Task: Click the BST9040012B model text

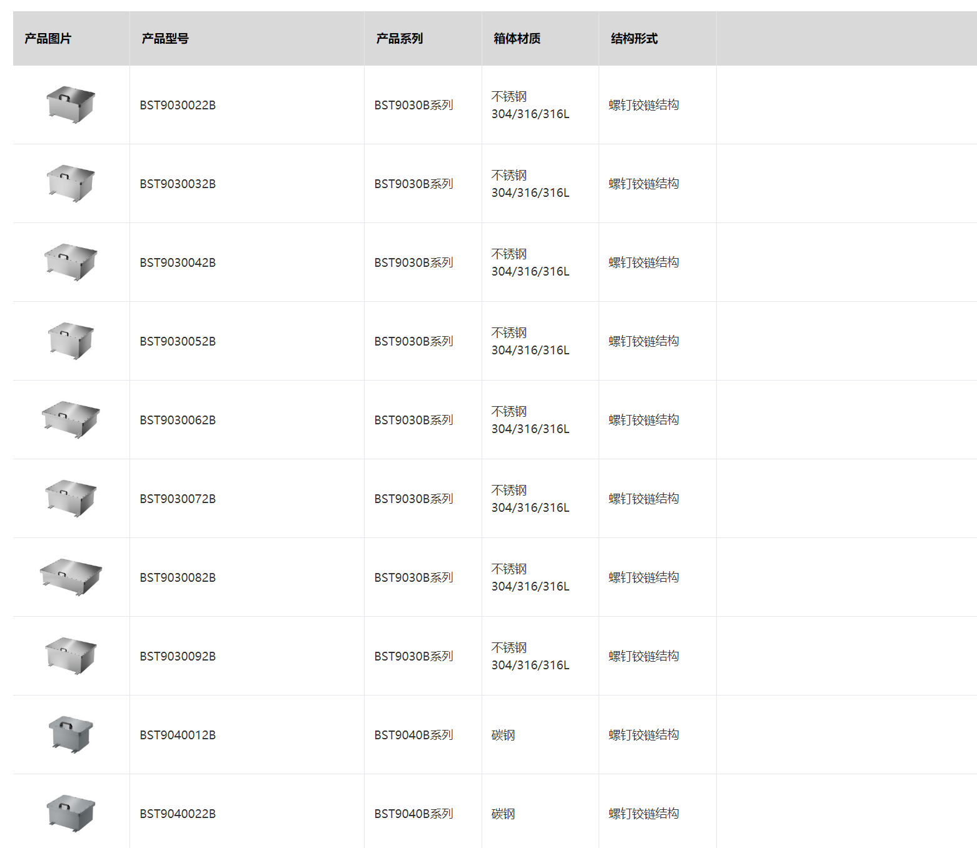Action: [x=178, y=736]
